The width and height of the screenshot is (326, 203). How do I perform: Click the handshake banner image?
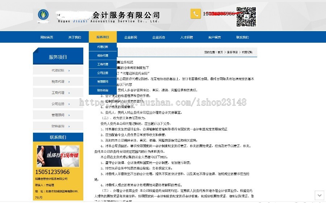(58, 156)
